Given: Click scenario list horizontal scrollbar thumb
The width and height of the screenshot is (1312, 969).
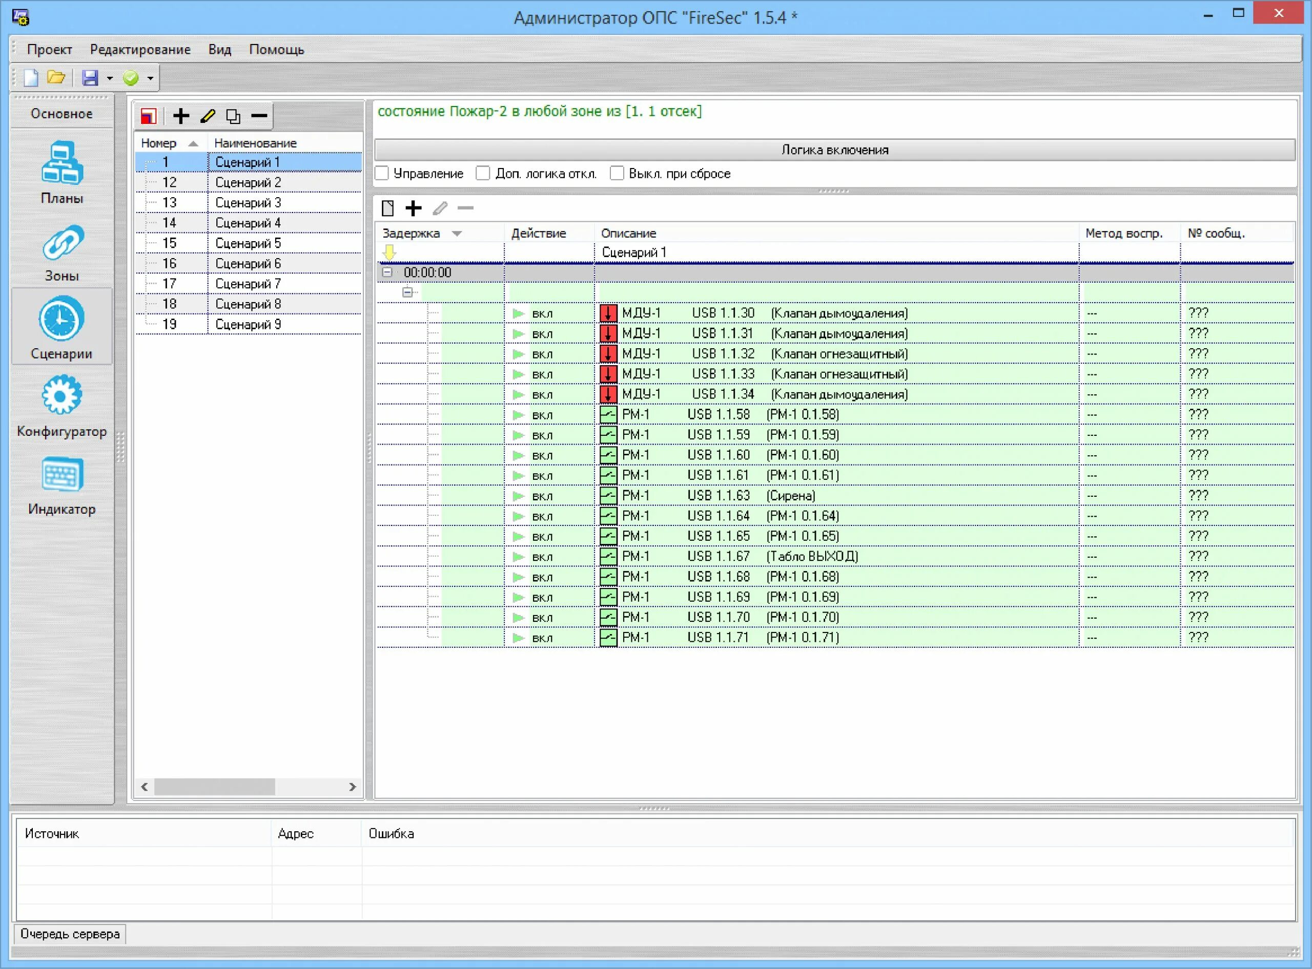Looking at the screenshot, I should (214, 787).
